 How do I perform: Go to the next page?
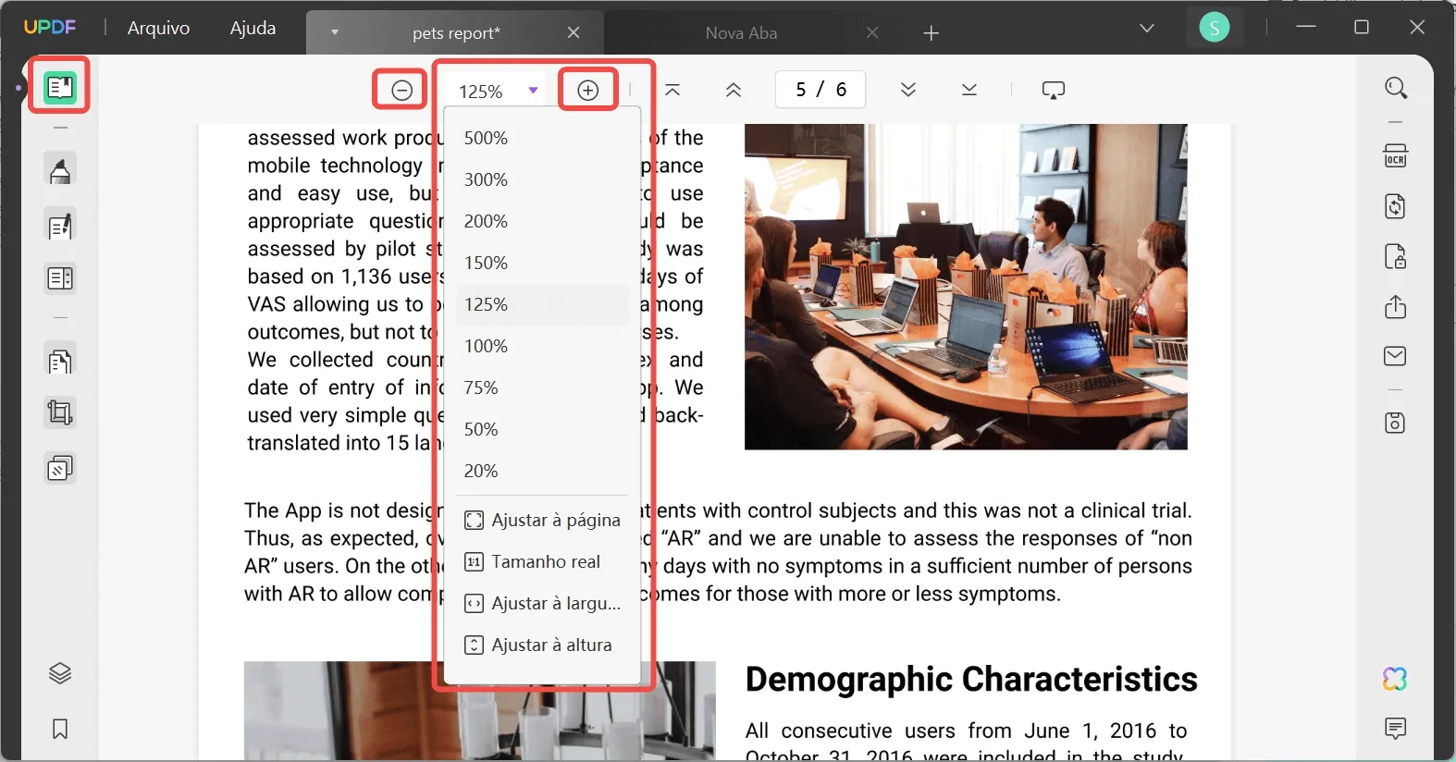point(908,90)
